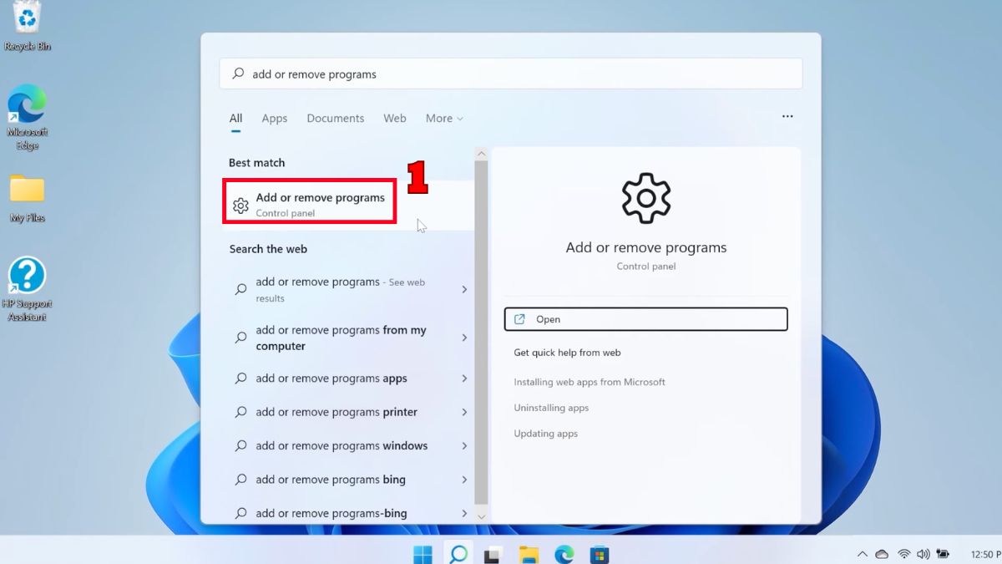Open Recycle Bin desktop icon

click(28, 26)
